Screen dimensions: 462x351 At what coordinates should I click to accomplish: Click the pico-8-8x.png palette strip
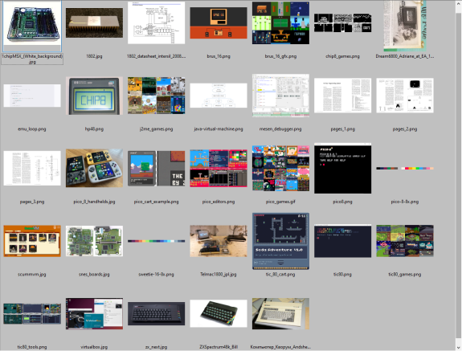pos(404,168)
